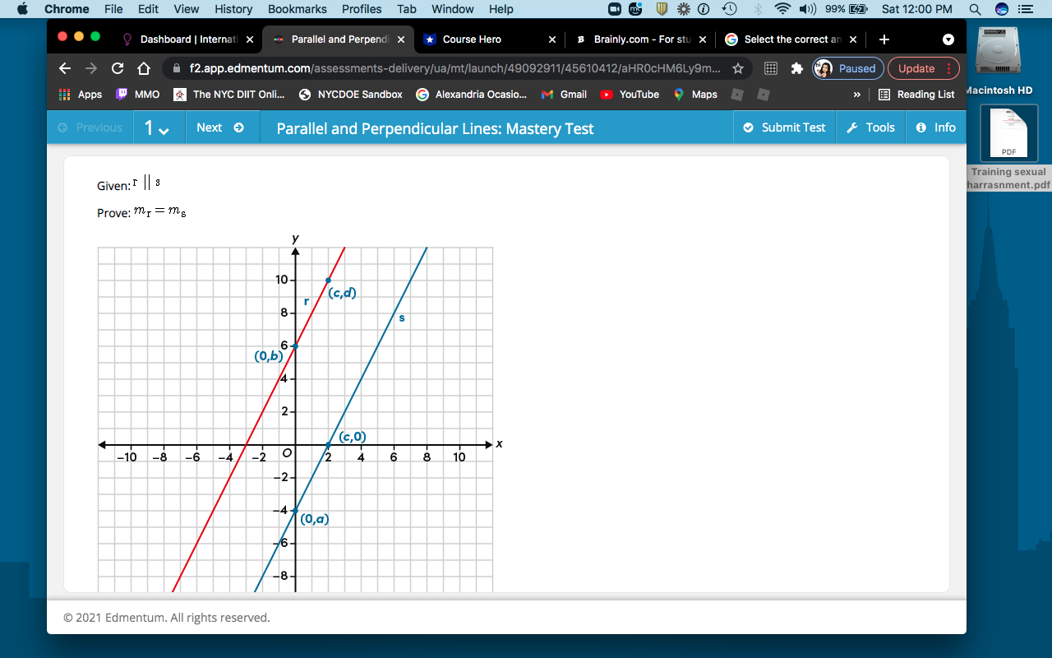
Task: Click the Paused profile button
Action: coord(848,68)
